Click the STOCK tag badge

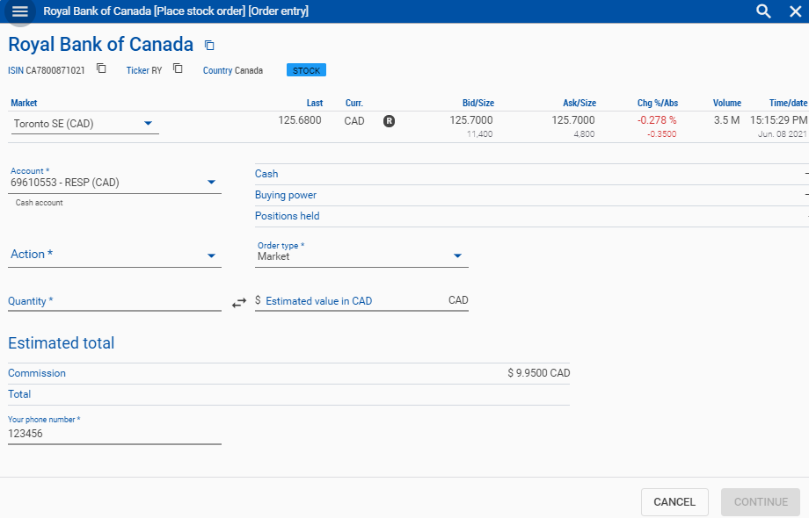click(307, 70)
